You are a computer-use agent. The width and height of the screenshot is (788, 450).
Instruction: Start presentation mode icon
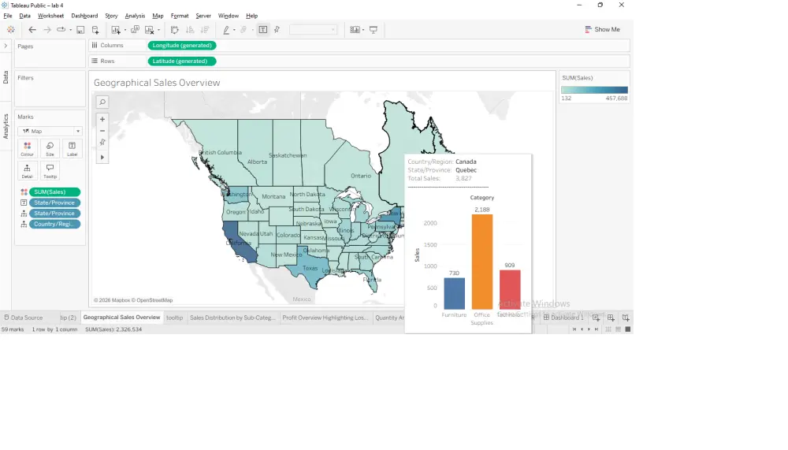(x=374, y=30)
